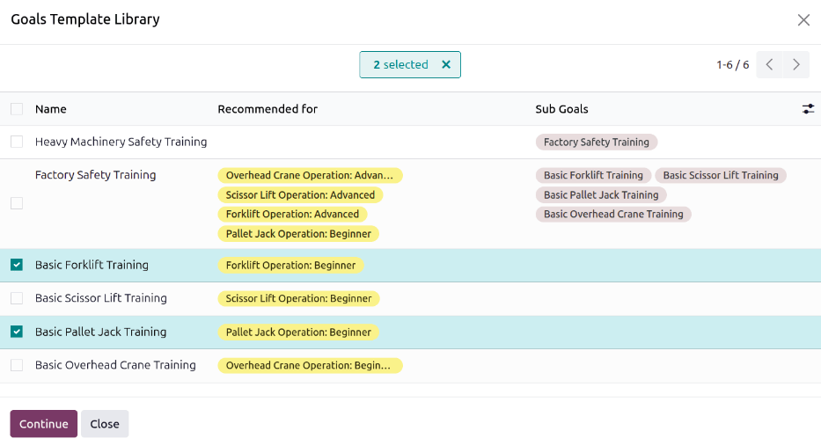Viewport: 821px width, 446px height.
Task: Open the optional columns adjust settings icon
Action: coord(808,109)
